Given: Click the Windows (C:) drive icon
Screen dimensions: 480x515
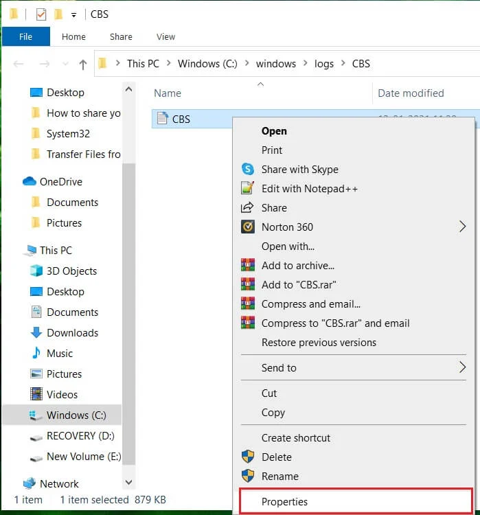Looking at the screenshot, I should click(36, 415).
